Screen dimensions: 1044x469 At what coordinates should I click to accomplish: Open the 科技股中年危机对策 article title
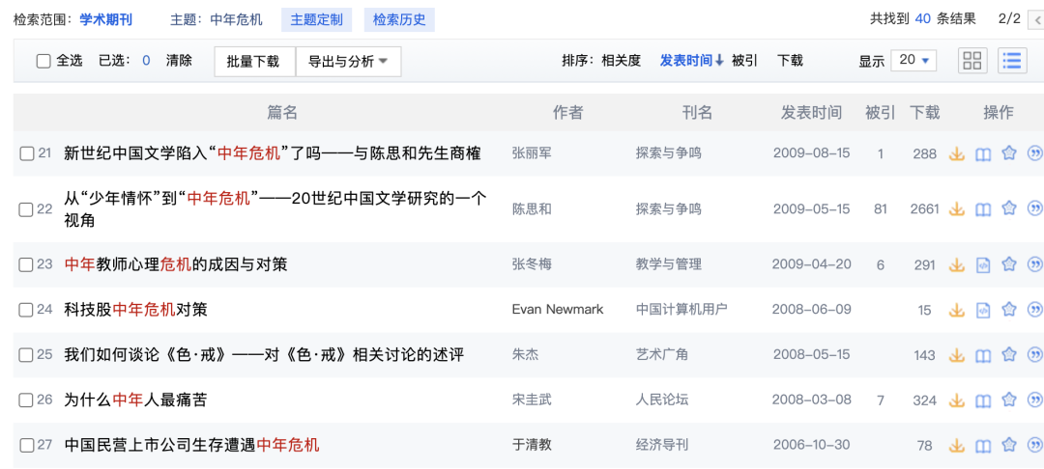(x=136, y=310)
